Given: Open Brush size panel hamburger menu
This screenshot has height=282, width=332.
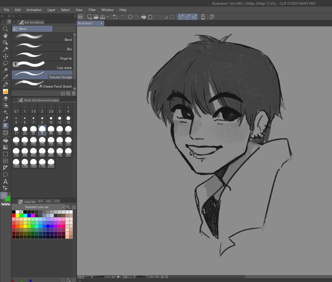Looking at the screenshot, I should [14, 99].
